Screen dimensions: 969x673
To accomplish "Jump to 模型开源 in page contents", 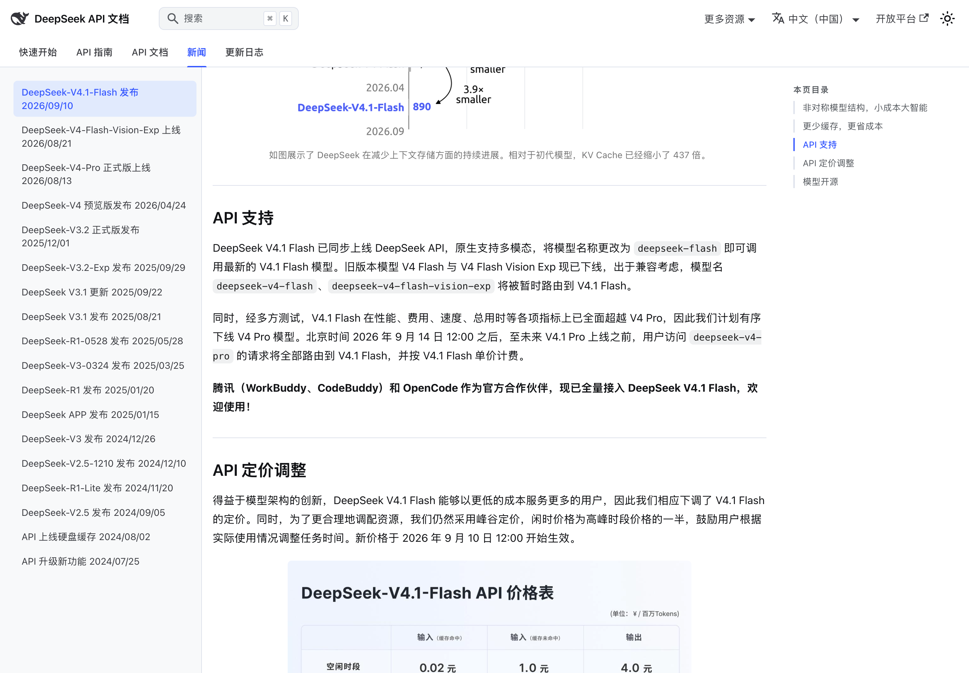I will coord(820,182).
